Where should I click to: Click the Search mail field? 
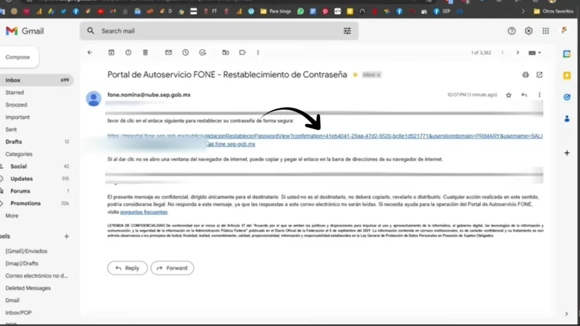pyautogui.click(x=219, y=31)
